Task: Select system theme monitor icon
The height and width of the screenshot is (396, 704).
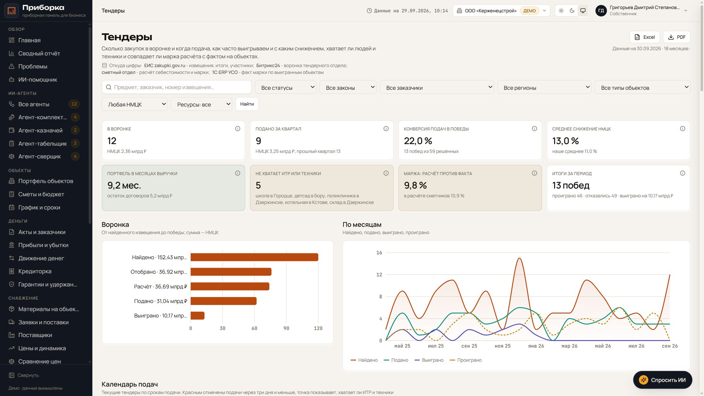Action: [x=583, y=11]
